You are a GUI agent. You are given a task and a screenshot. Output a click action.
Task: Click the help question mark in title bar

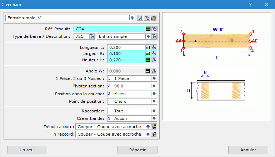[250, 5]
